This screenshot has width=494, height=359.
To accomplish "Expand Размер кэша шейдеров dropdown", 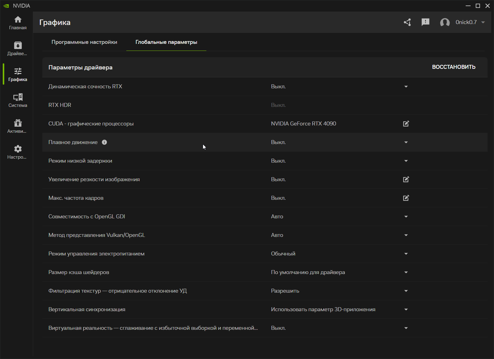I will click(406, 272).
